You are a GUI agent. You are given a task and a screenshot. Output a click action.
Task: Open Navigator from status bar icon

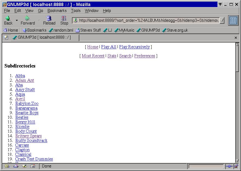tap(7, 166)
